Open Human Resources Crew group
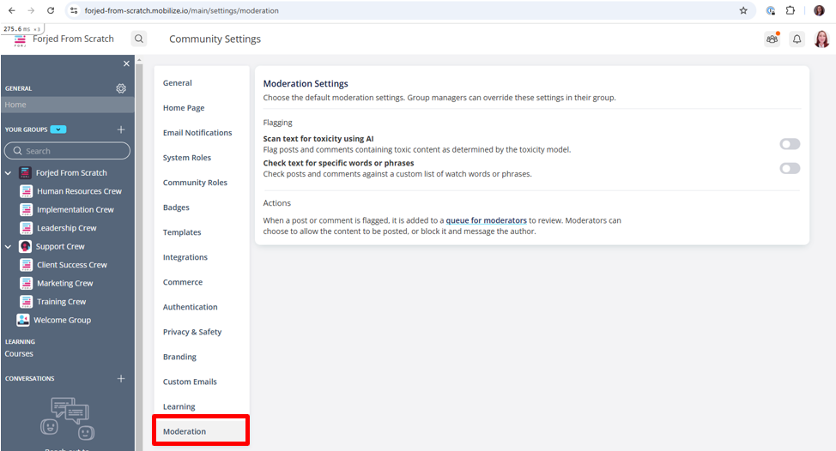The width and height of the screenshot is (836, 451). (x=80, y=191)
